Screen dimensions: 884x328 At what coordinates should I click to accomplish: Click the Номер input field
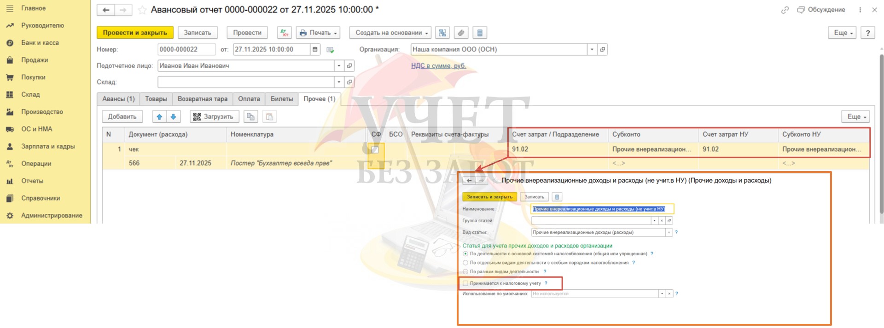pos(186,49)
